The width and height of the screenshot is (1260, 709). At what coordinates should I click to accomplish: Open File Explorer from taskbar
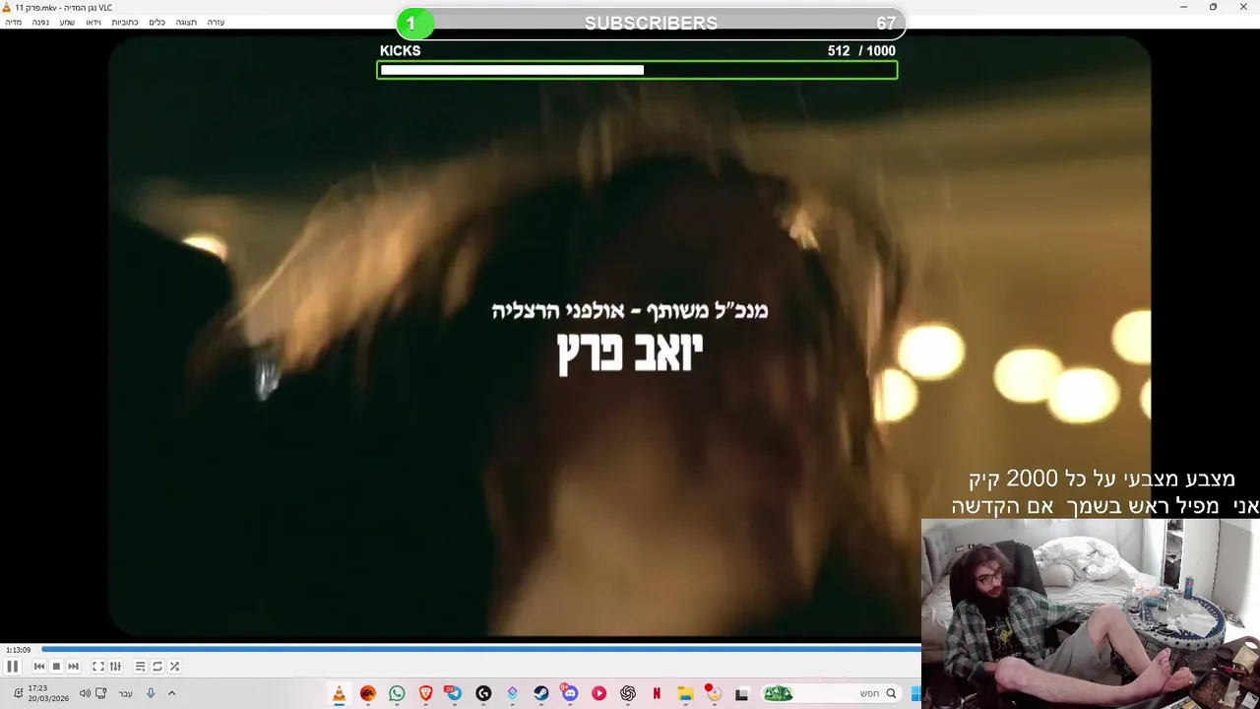[x=685, y=693]
